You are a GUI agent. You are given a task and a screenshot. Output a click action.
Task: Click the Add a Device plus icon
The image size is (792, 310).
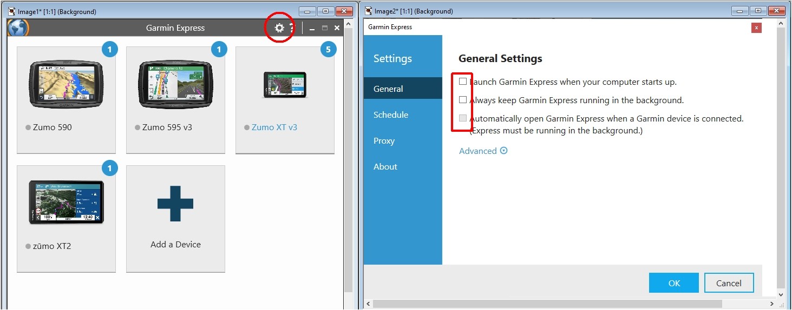(x=175, y=203)
